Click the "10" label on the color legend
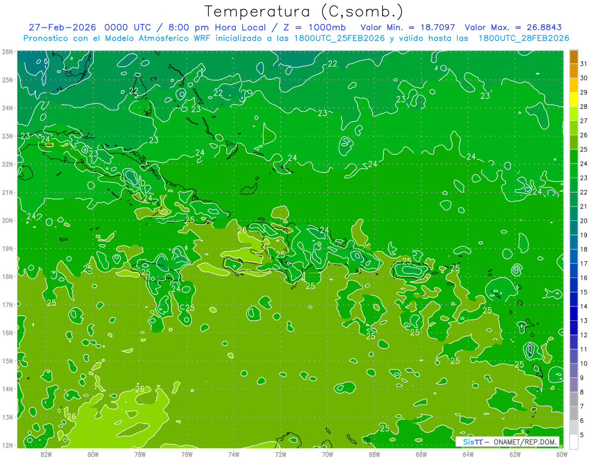The width and height of the screenshot is (597, 461). point(584,364)
